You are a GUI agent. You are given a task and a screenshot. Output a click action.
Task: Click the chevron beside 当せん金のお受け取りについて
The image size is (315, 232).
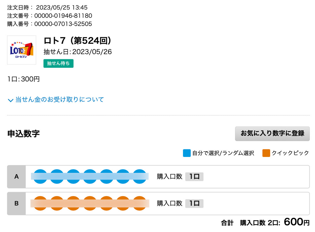coord(10,100)
